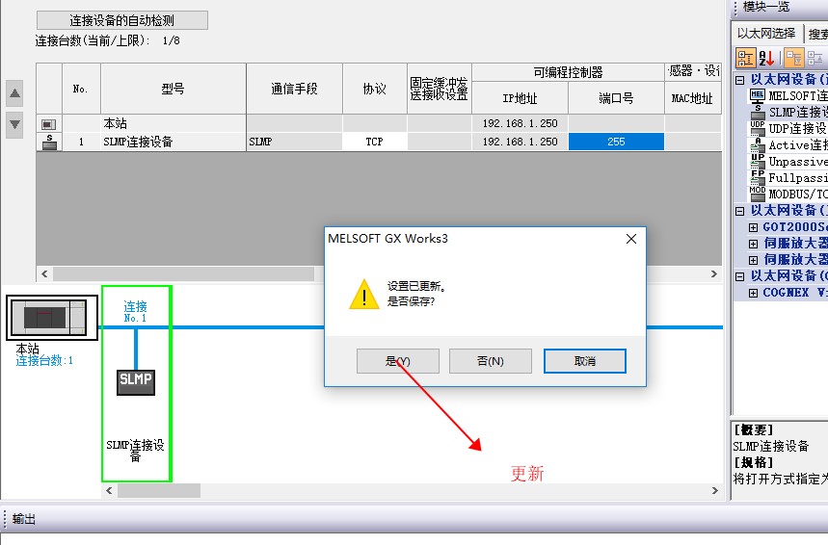Screen dimensions: 828x545
Task: Select the Unpassive connection device icon
Action: tap(758, 161)
